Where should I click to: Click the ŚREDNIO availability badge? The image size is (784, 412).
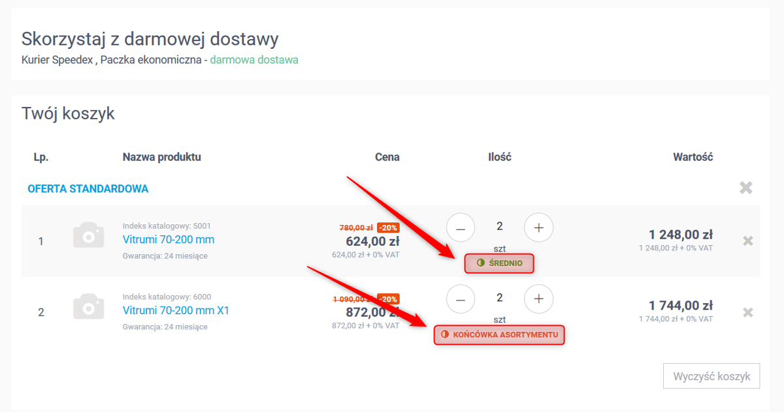(x=499, y=263)
